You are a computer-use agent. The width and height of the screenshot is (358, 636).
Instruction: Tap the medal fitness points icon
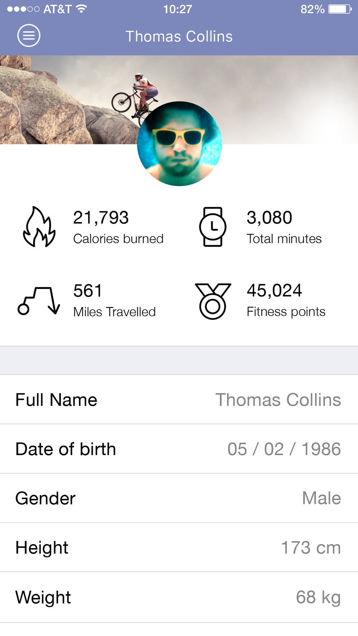213,301
